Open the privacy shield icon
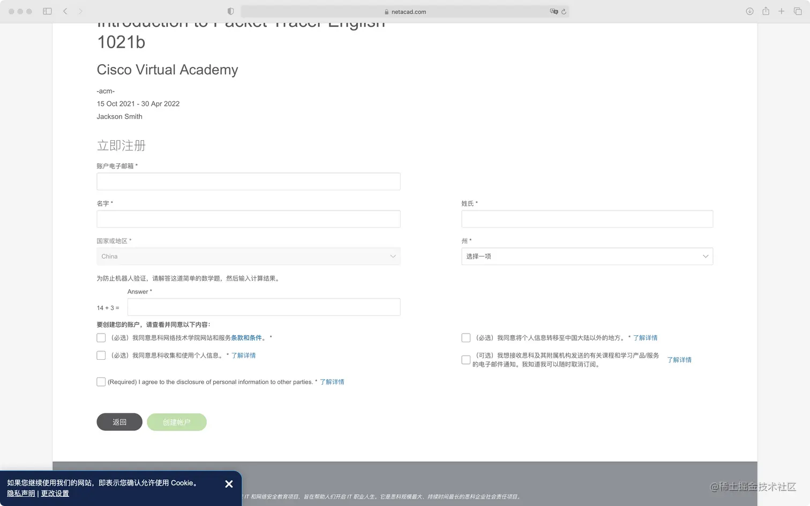This screenshot has height=506, width=810. click(x=230, y=11)
